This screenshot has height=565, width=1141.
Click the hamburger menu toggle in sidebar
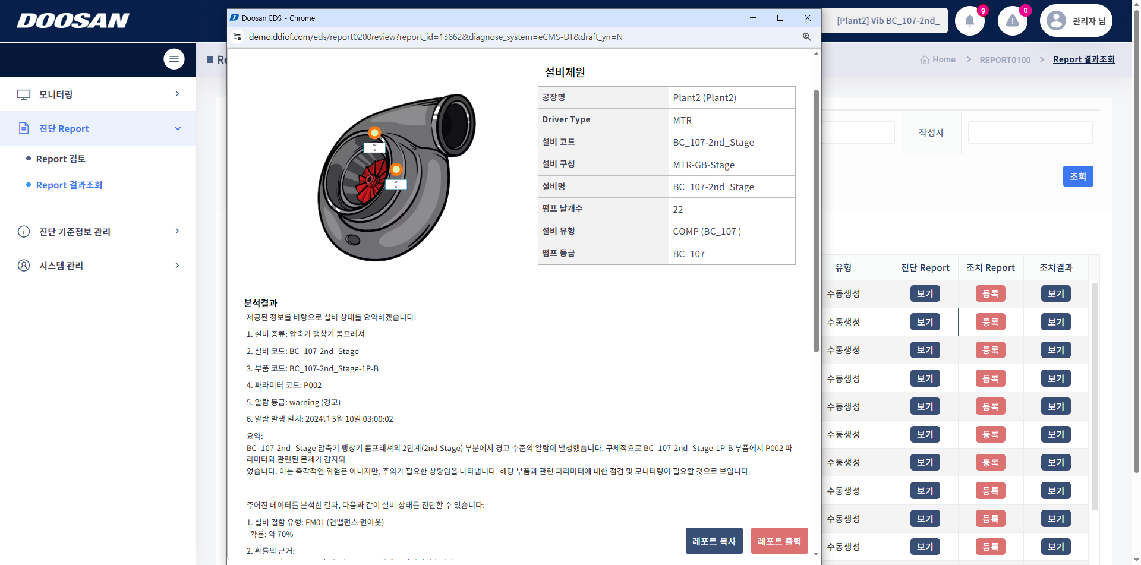[x=174, y=59]
